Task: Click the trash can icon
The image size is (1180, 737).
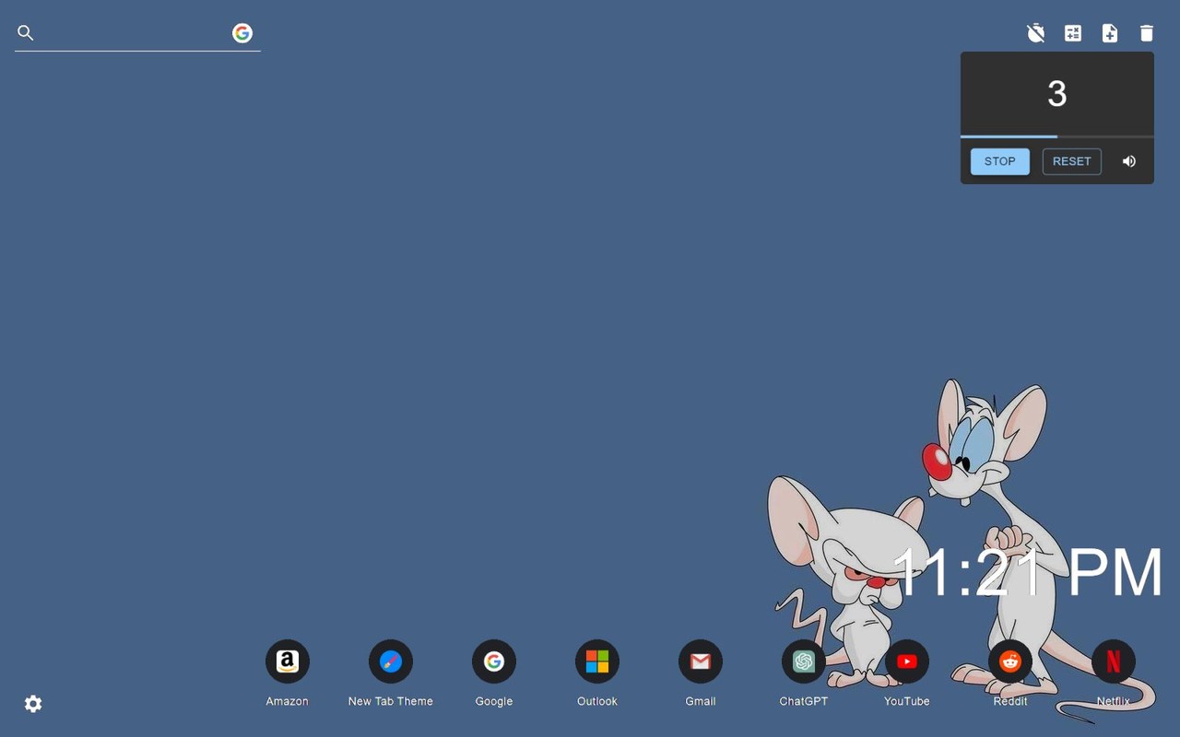Action: pos(1147,33)
